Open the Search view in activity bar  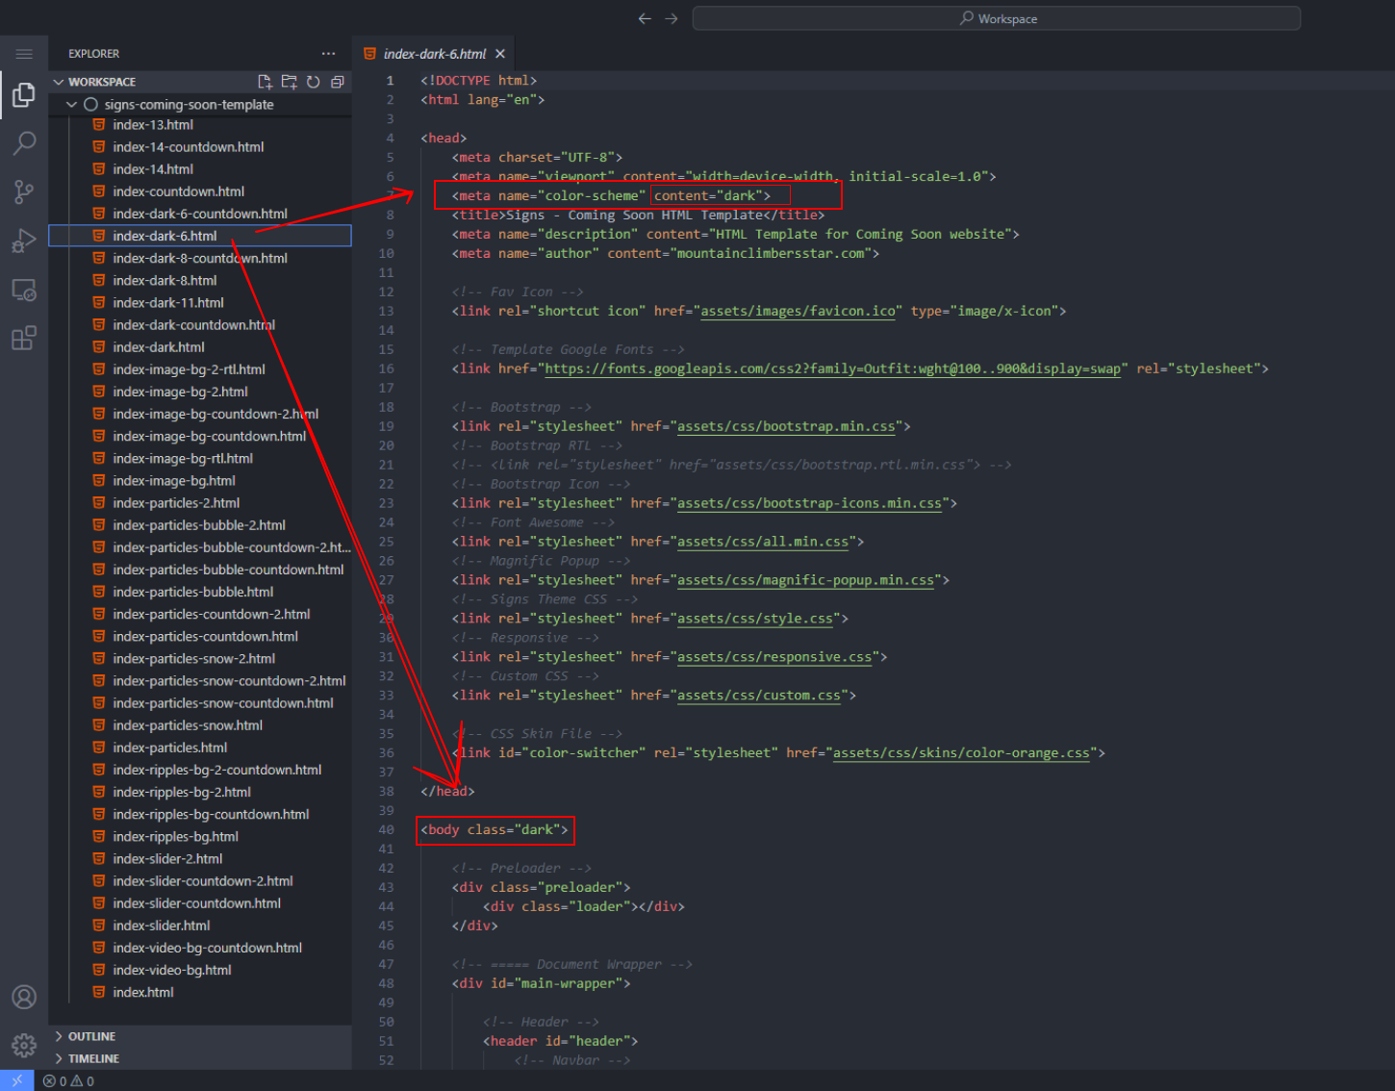(x=24, y=143)
